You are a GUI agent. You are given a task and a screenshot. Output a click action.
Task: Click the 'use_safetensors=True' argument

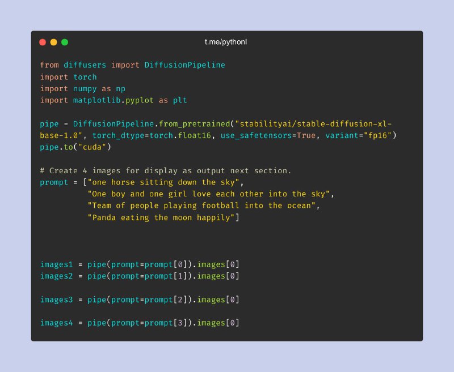pyautogui.click(x=268, y=135)
